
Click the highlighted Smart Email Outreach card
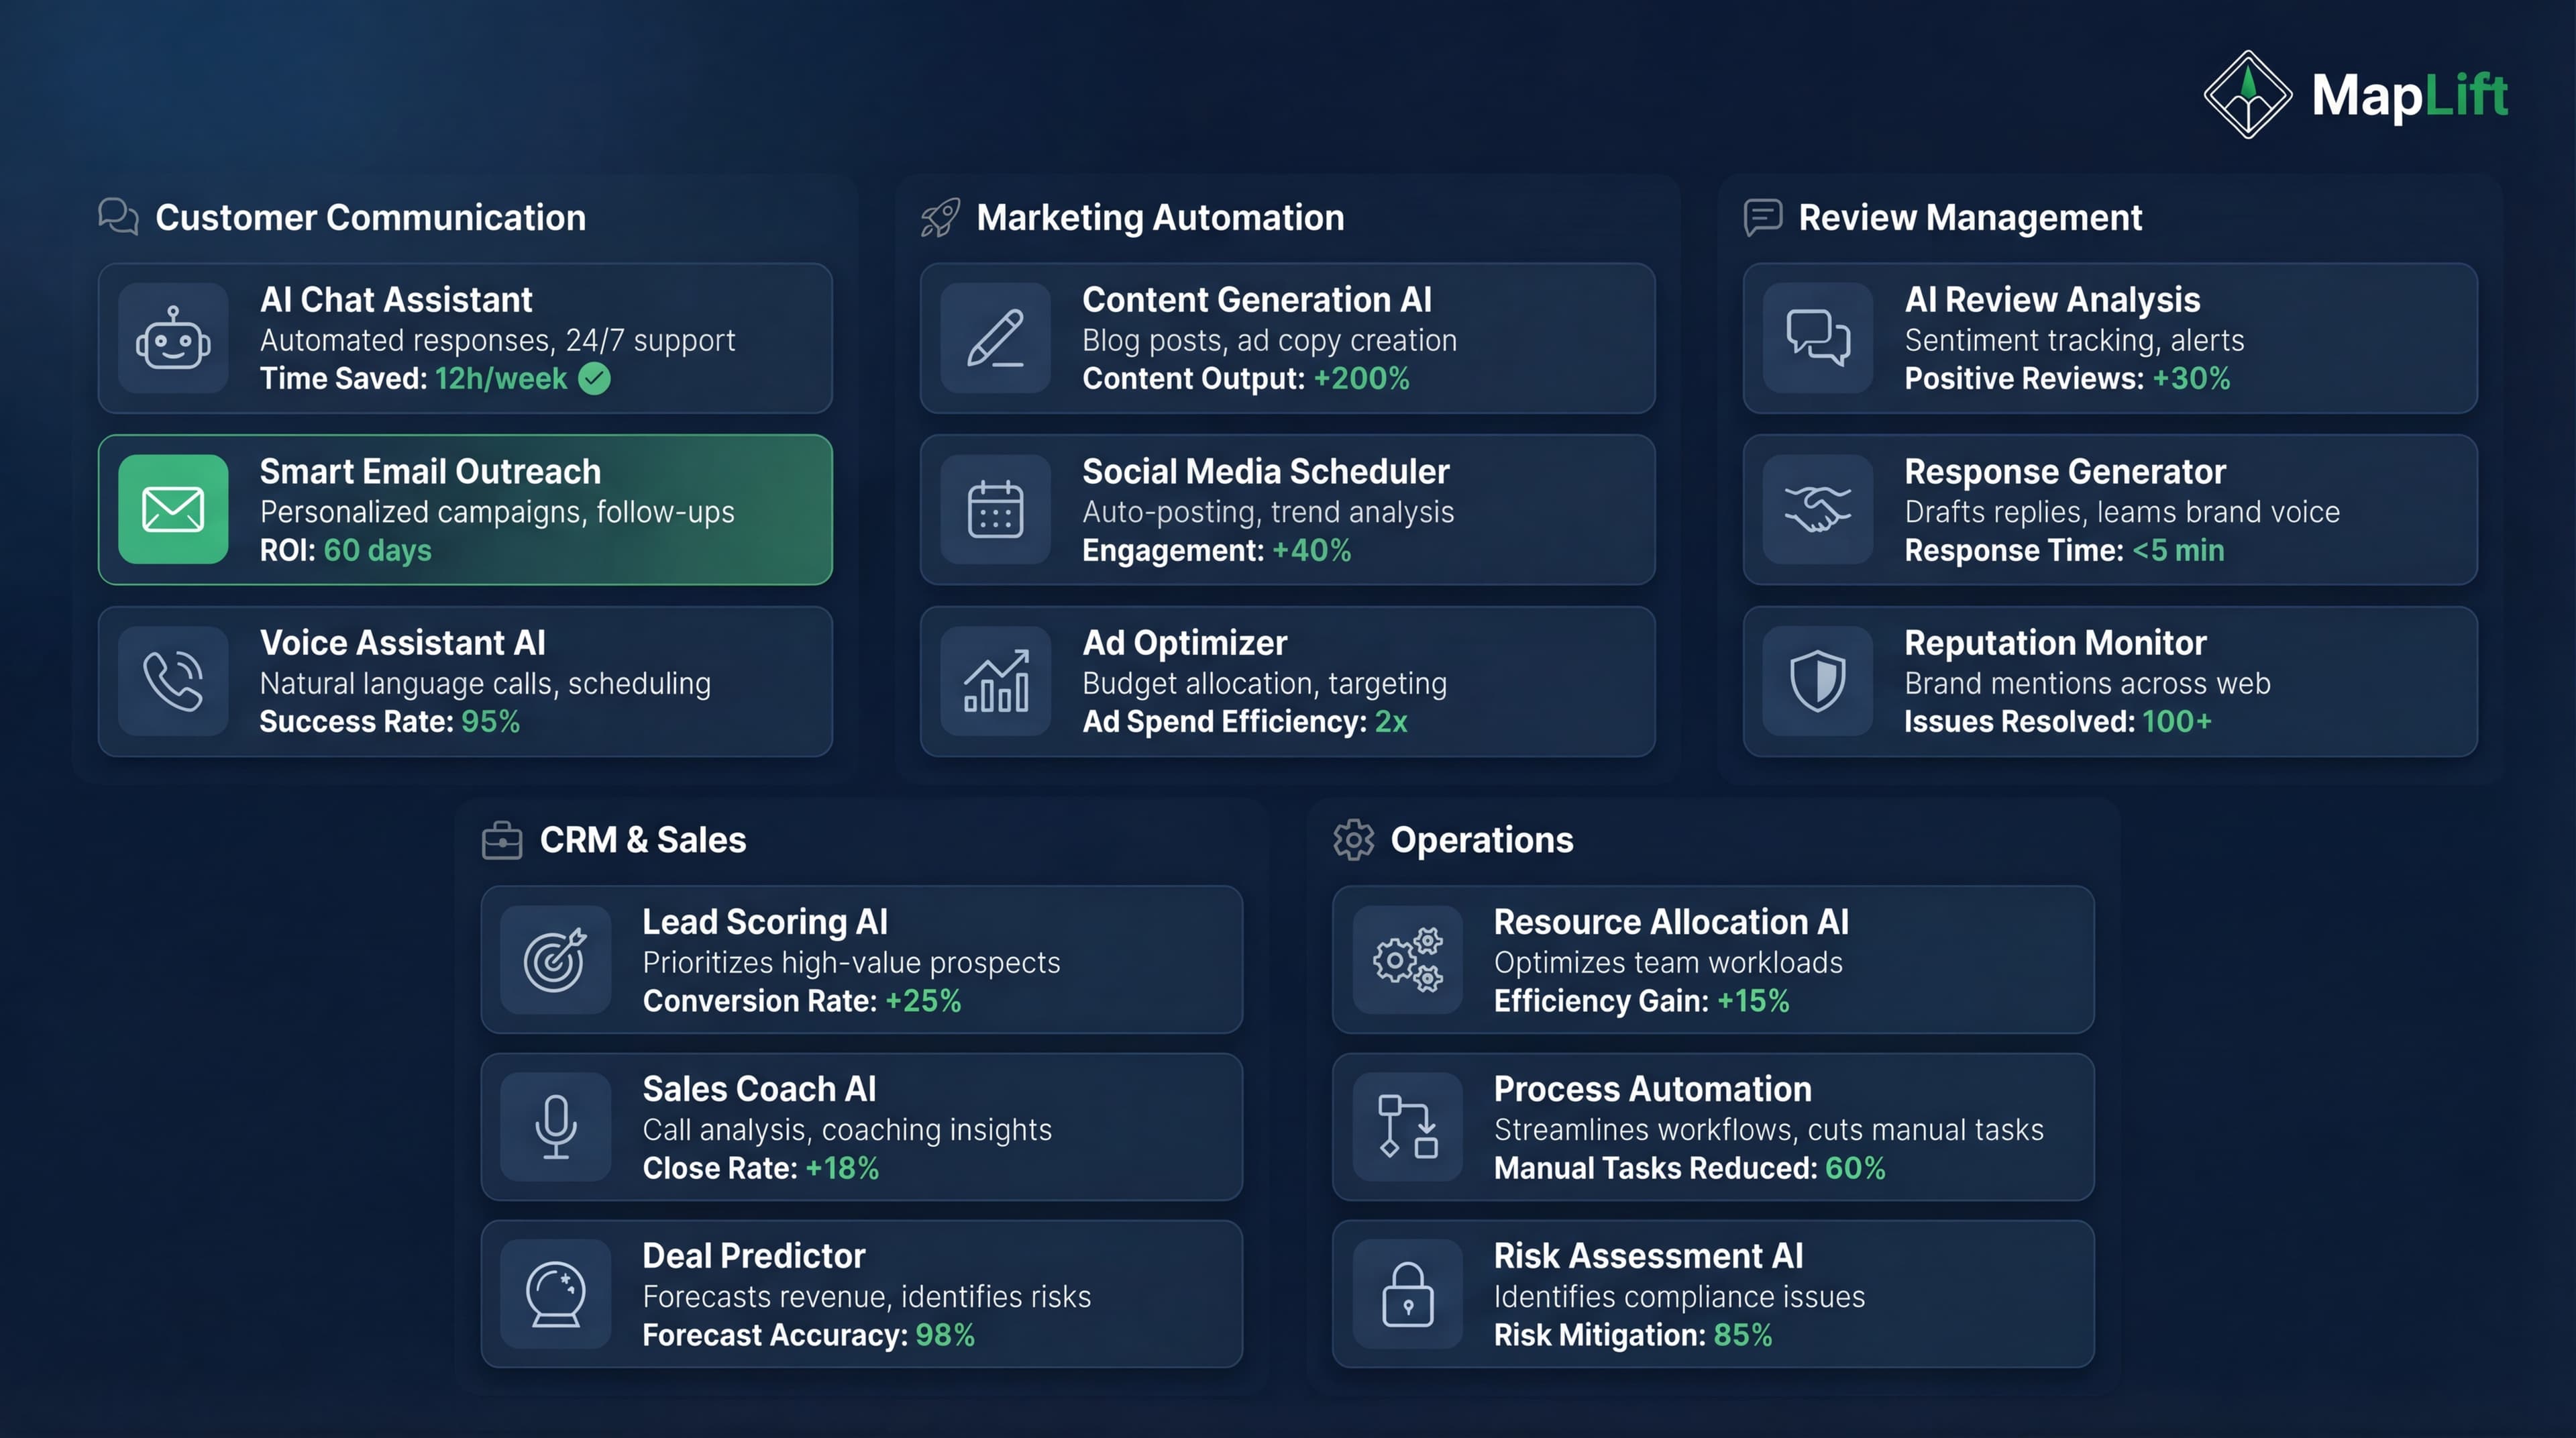click(x=464, y=510)
